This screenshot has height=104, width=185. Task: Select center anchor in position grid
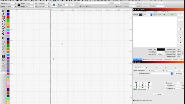(x=54, y=5)
